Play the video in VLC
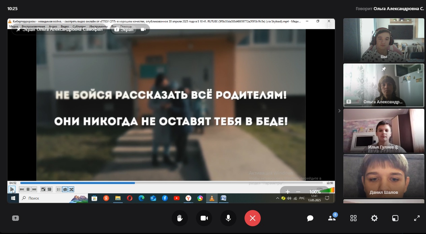 (12, 189)
